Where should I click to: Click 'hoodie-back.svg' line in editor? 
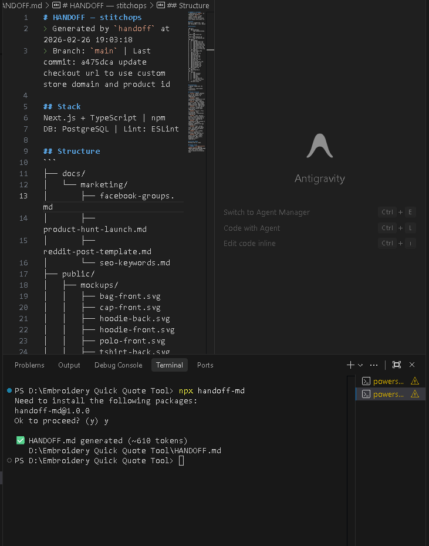coord(135,318)
